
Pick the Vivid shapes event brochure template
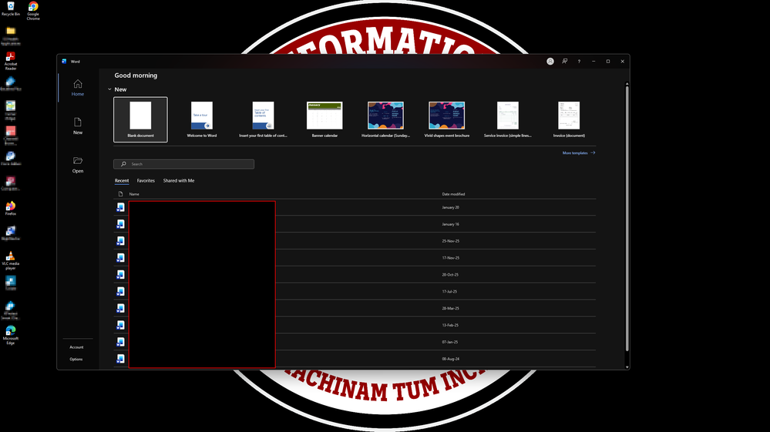447,119
